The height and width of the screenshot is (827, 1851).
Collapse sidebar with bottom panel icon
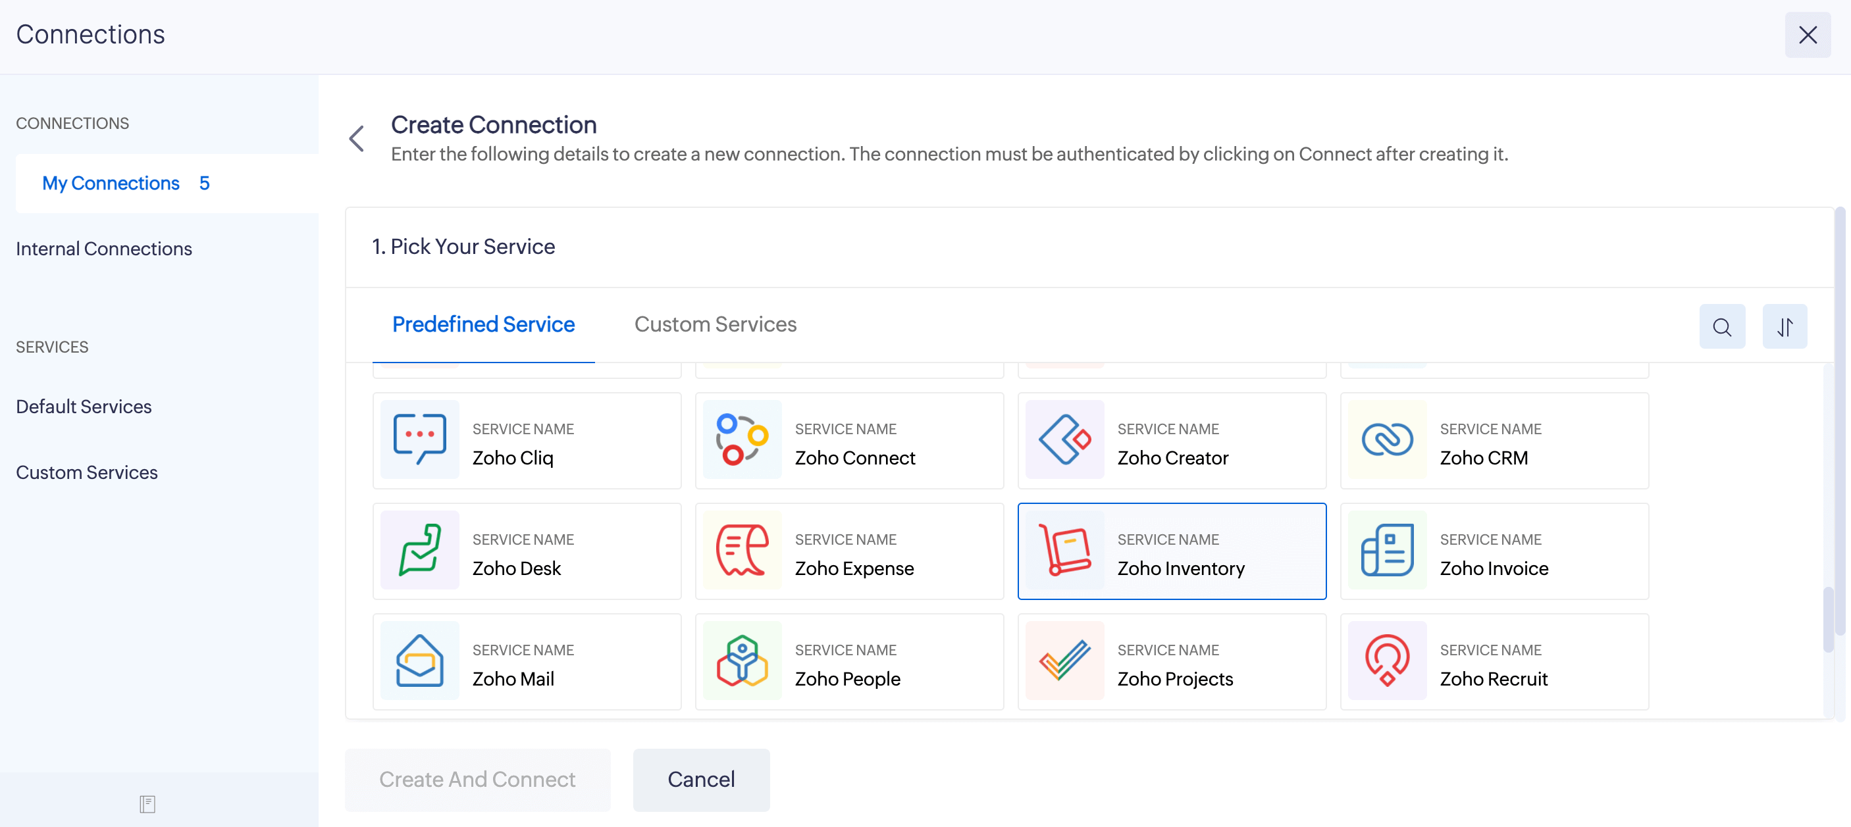pyautogui.click(x=147, y=804)
